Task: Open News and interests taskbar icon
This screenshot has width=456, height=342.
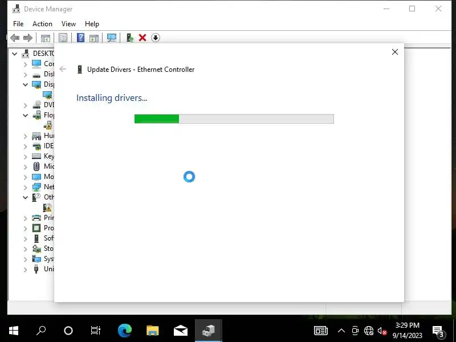Action: coord(321,331)
